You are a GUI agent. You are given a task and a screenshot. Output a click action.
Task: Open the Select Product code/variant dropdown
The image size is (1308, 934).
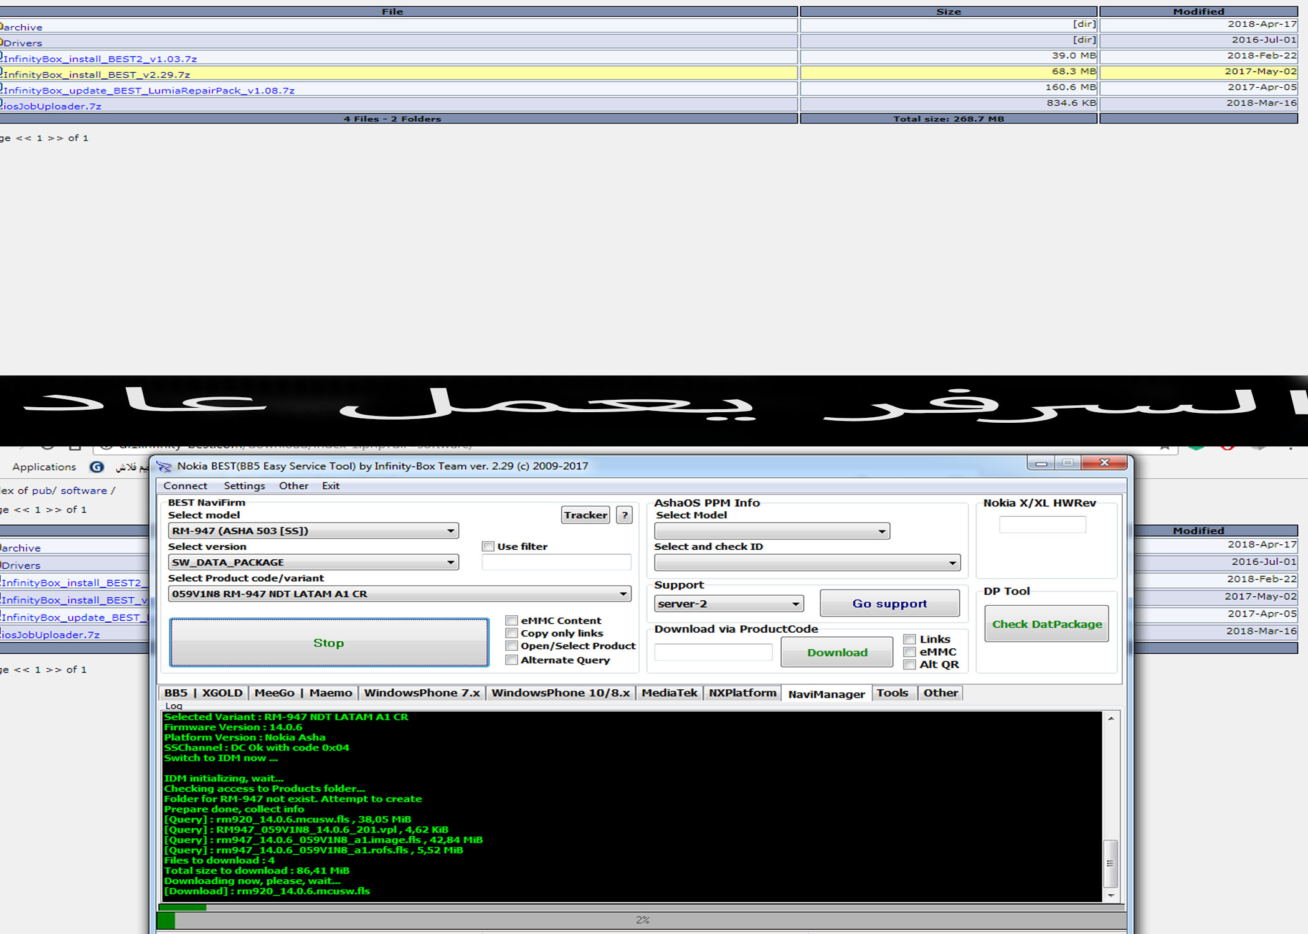point(399,594)
